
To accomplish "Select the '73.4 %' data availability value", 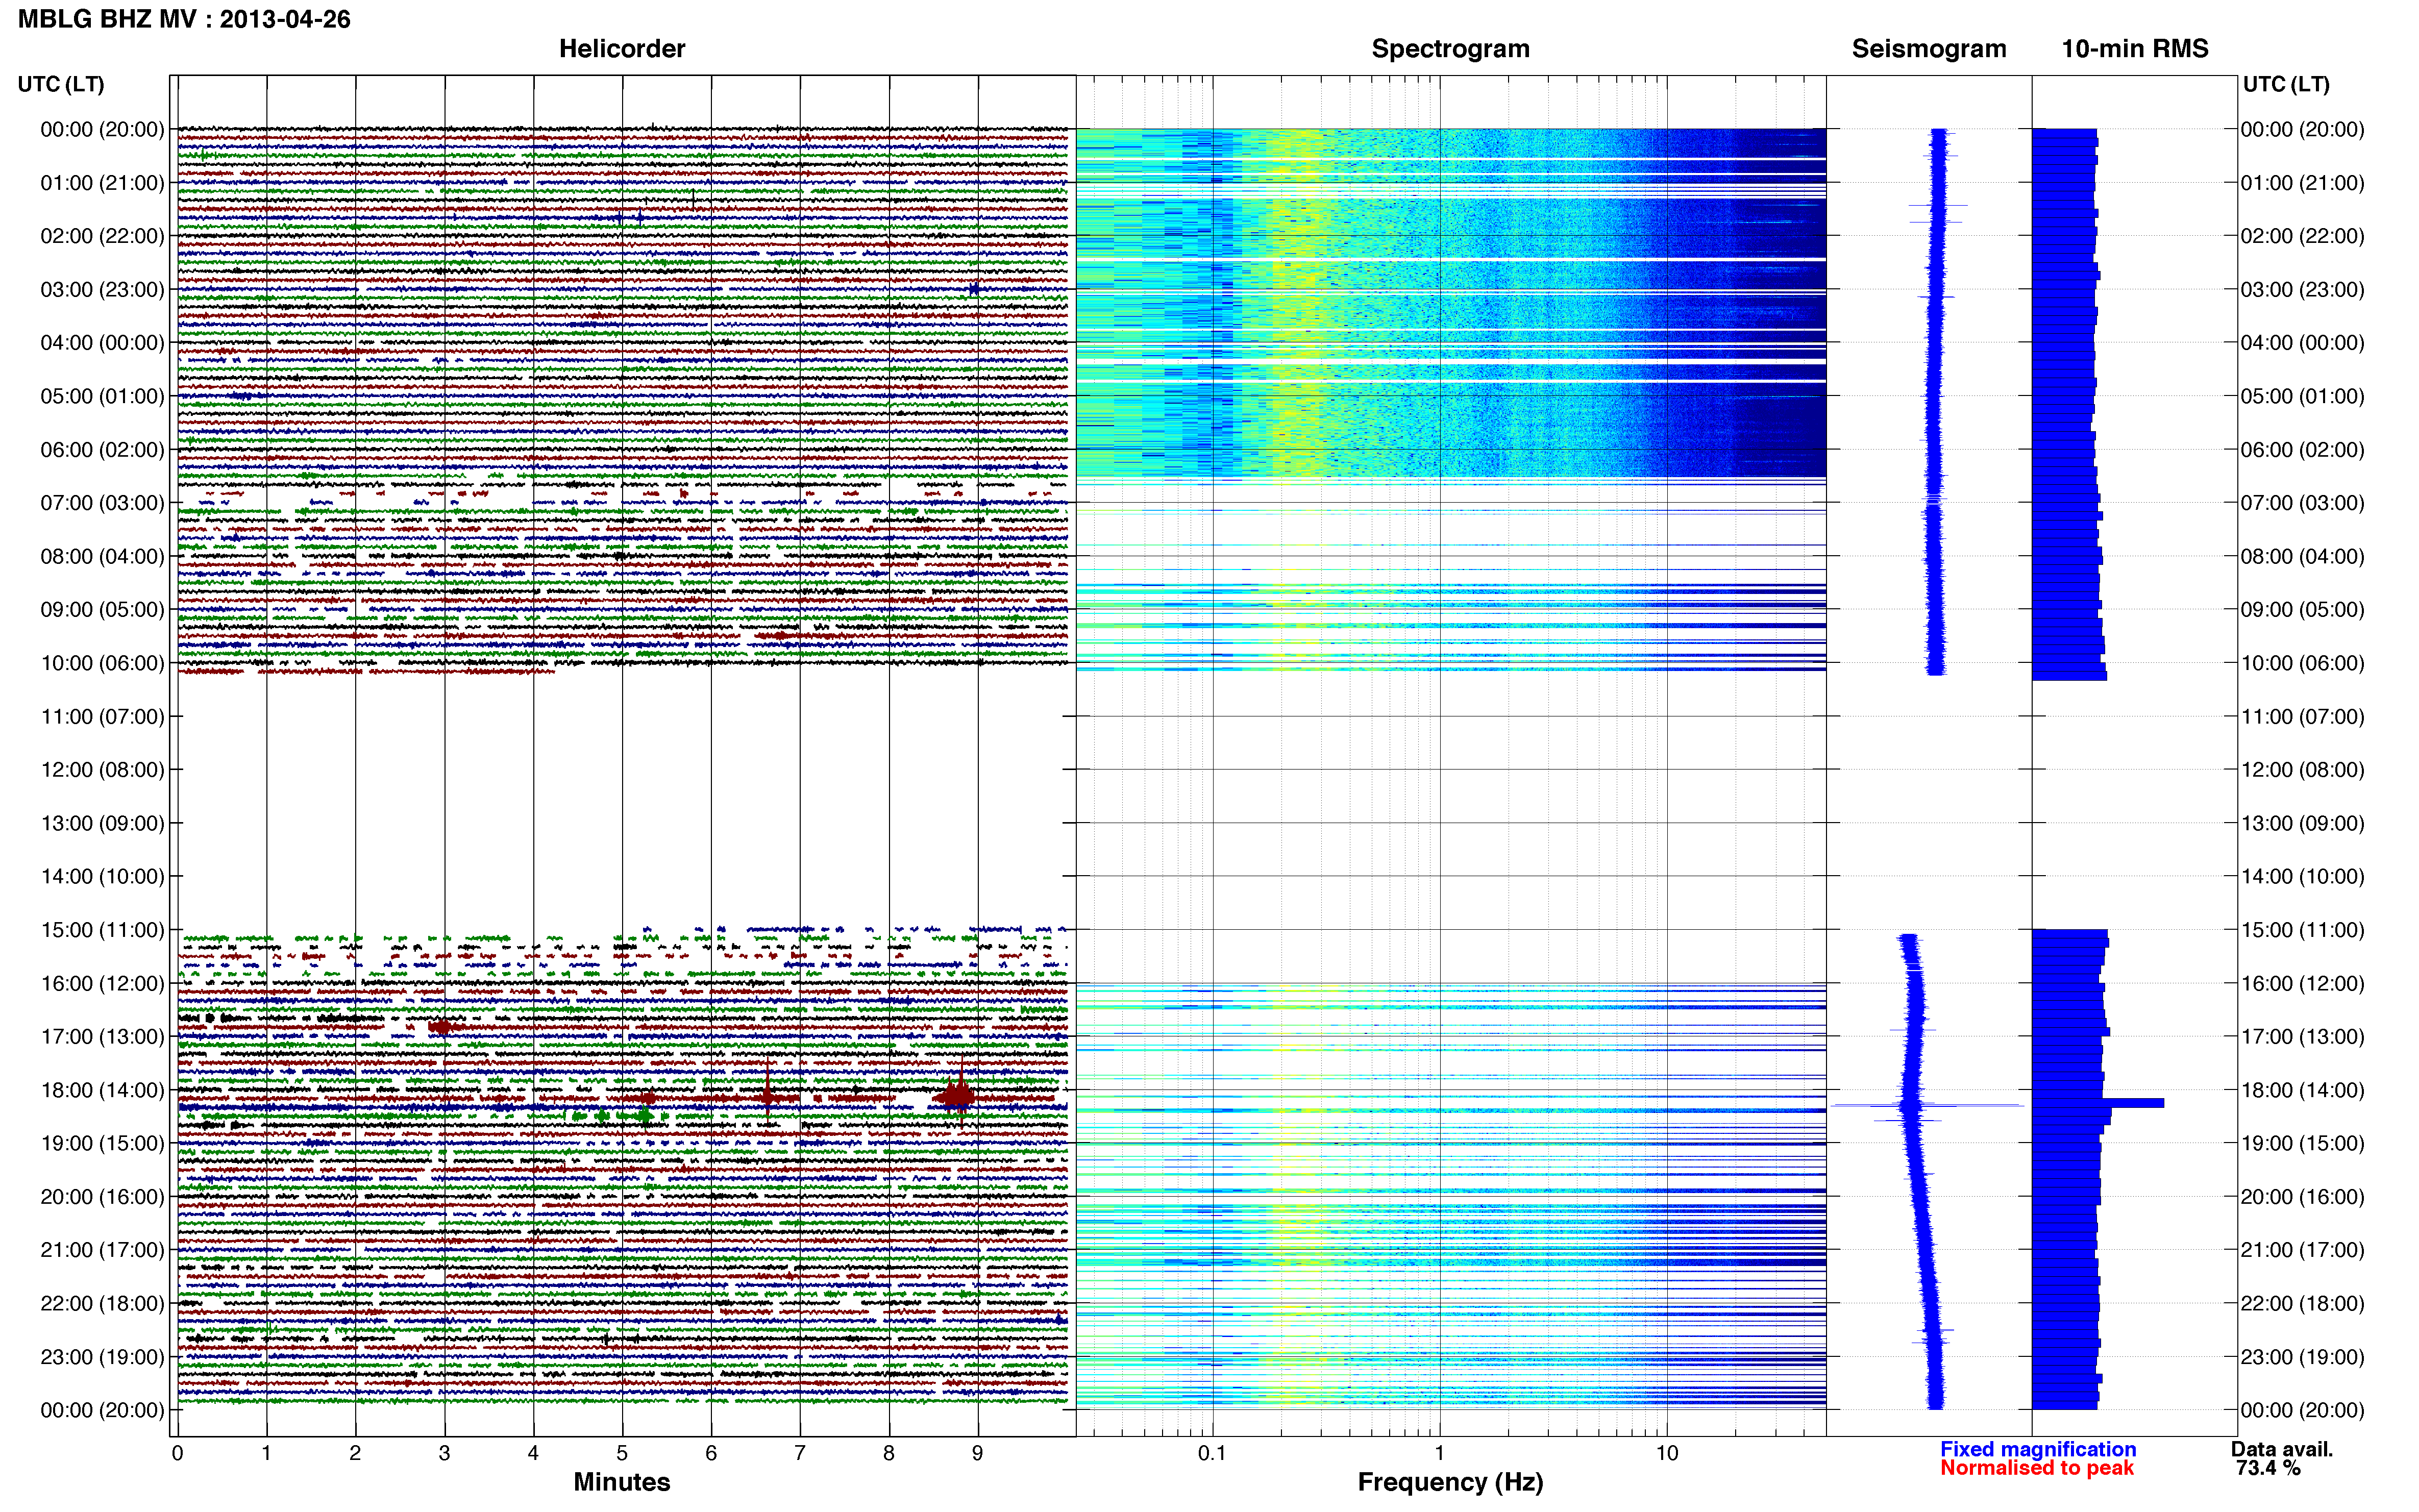I will [2268, 1468].
